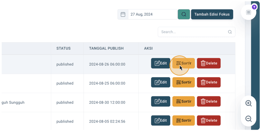The height and width of the screenshot is (131, 260).
Task: Click the title text ending 'guh Sungguh'
Action: (13, 102)
